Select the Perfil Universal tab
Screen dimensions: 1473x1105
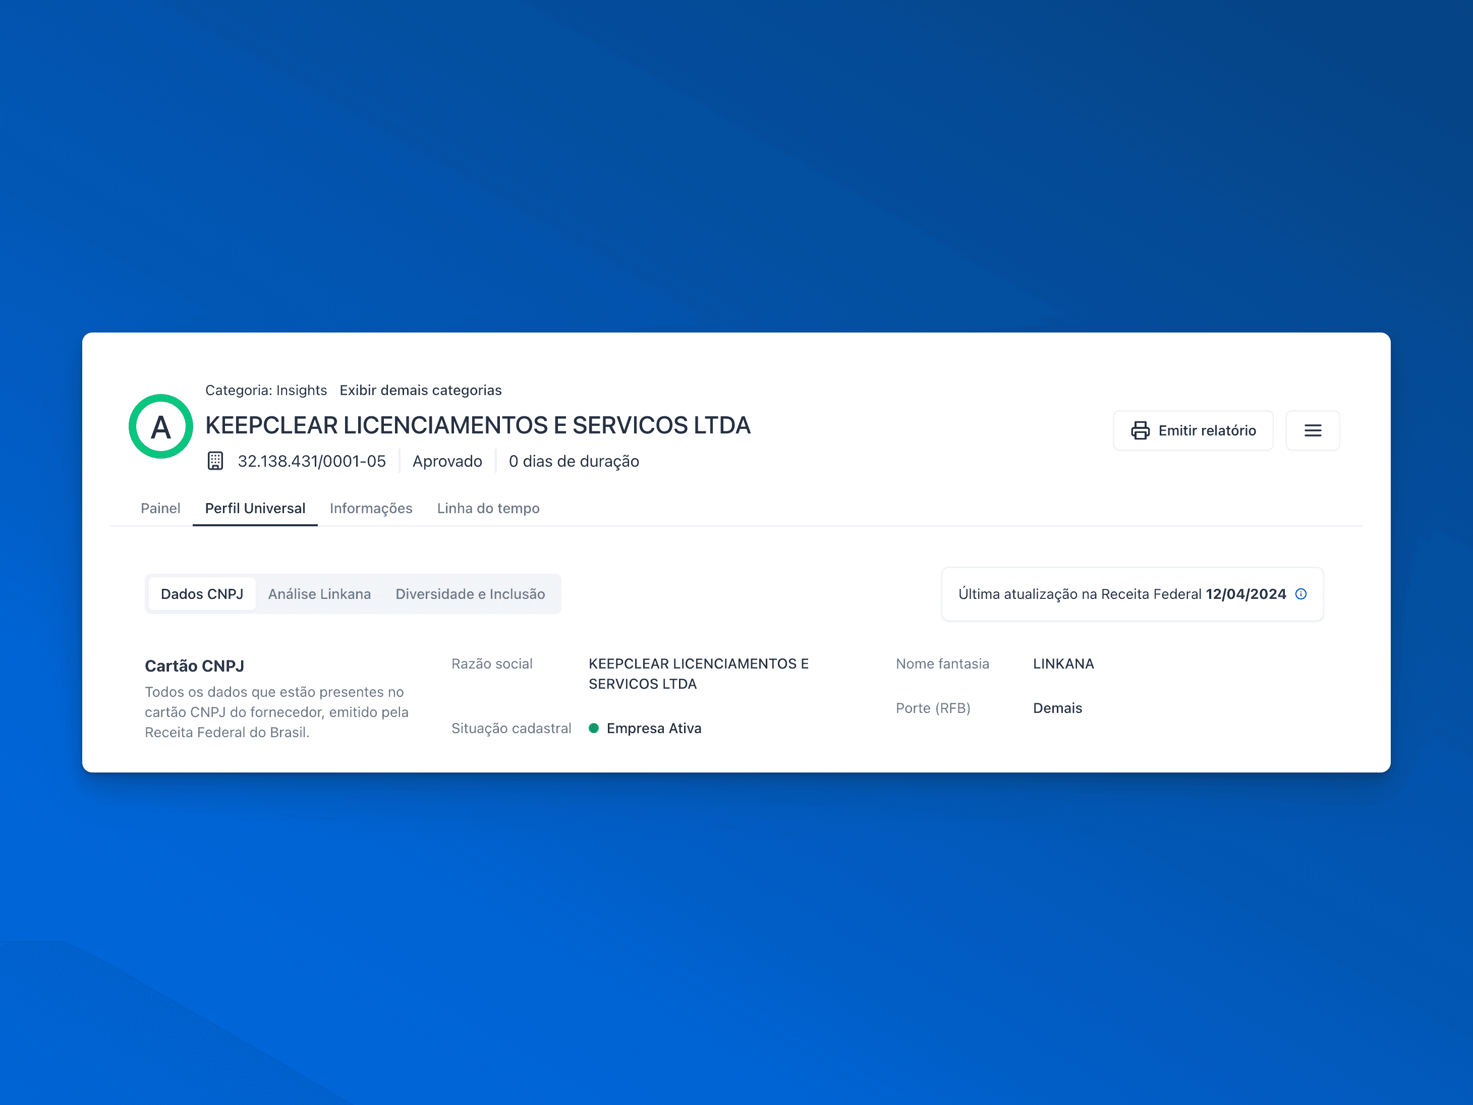click(255, 508)
